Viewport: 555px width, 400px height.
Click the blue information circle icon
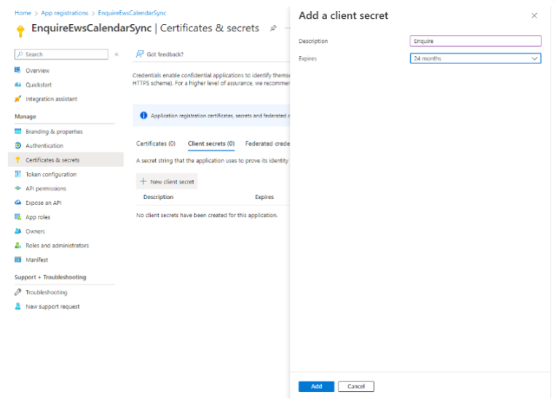143,115
